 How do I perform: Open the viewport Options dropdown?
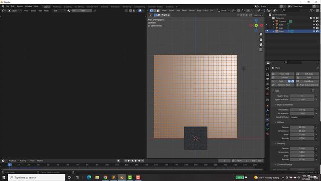point(258,15)
